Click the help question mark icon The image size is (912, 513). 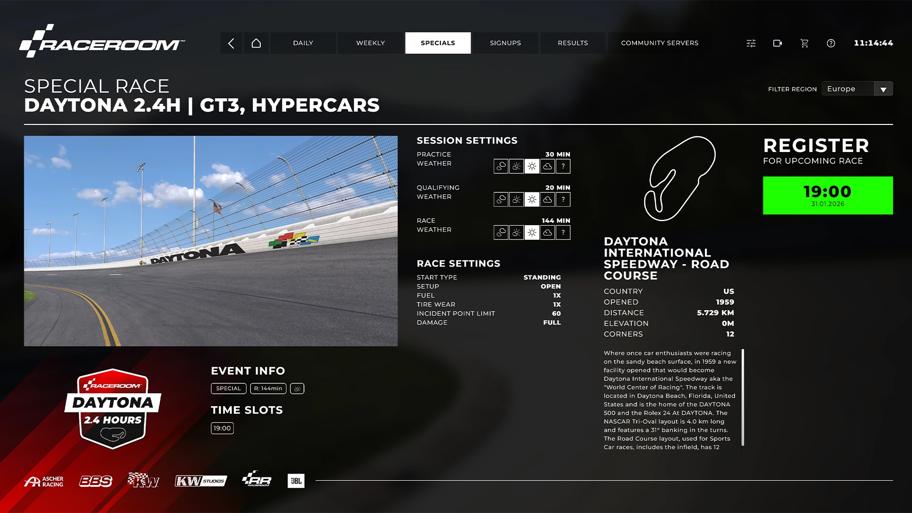(831, 43)
